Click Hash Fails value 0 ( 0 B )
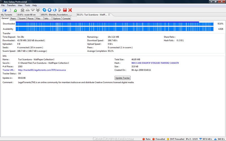Image resolution: width=226 pixels, height=141 pixels. 180,40
